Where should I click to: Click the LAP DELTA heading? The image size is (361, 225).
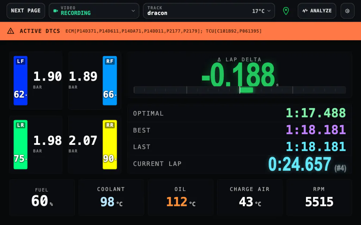pyautogui.click(x=239, y=59)
